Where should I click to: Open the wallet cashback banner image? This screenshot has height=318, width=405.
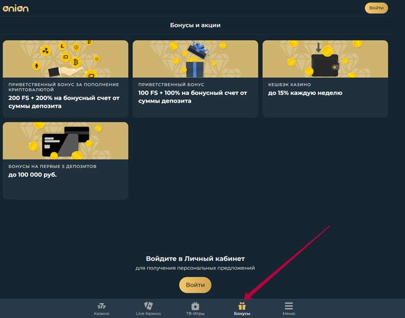click(325, 59)
